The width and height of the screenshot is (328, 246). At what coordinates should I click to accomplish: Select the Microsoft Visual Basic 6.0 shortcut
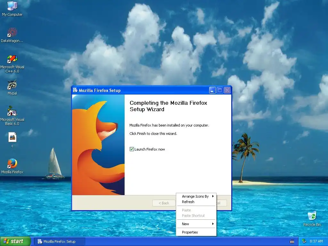point(12,116)
